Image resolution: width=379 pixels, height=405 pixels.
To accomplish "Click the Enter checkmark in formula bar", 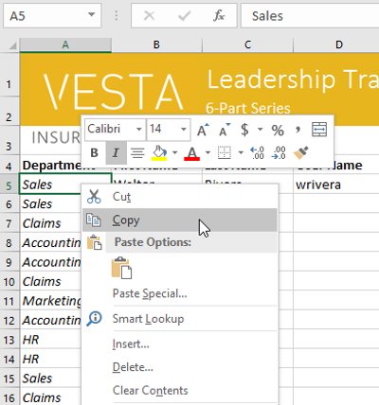I will (x=184, y=15).
